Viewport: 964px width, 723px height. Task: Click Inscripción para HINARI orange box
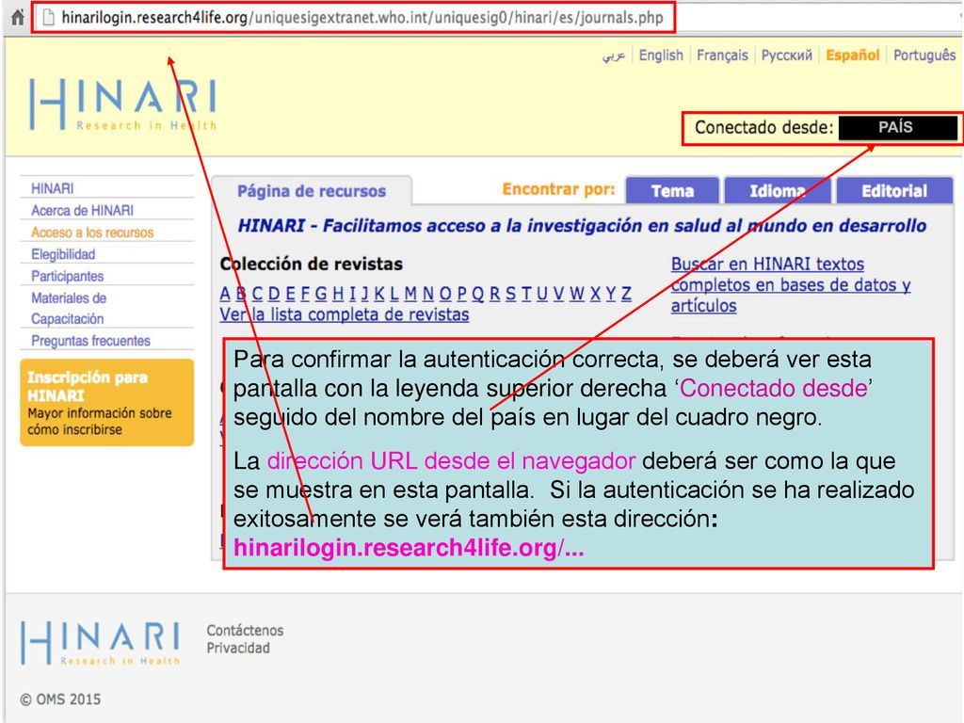[107, 403]
